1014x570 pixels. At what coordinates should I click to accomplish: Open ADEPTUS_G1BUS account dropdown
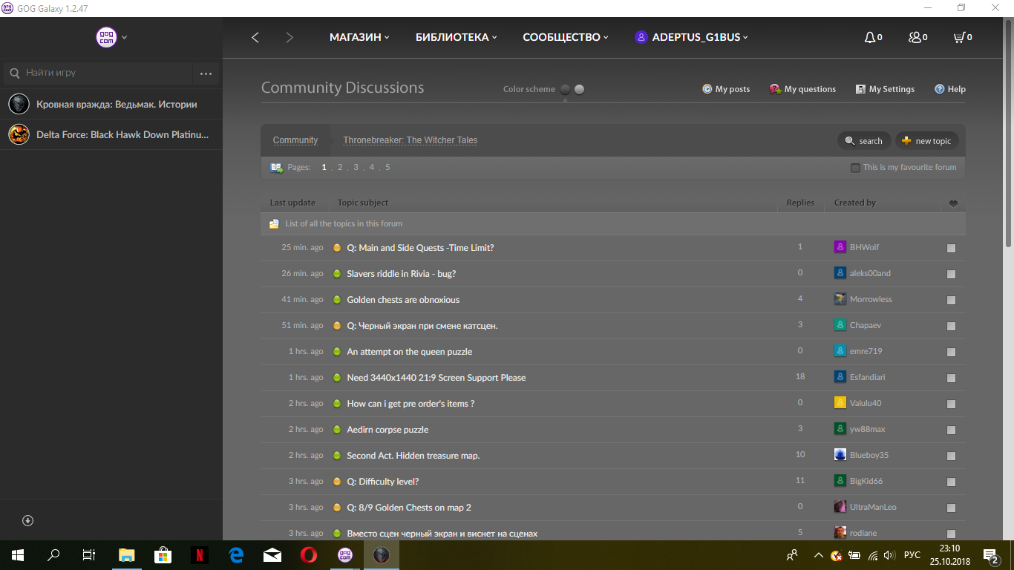click(692, 37)
